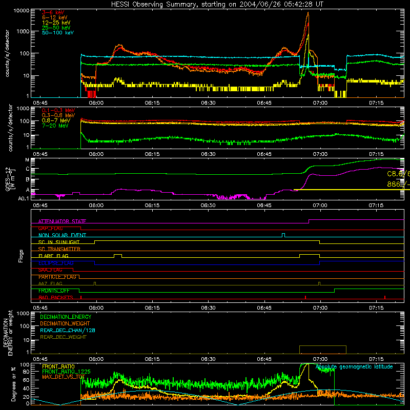The image size is (410, 410).
Task: Pick the 12-25 keV legend label
Action: point(56,23)
